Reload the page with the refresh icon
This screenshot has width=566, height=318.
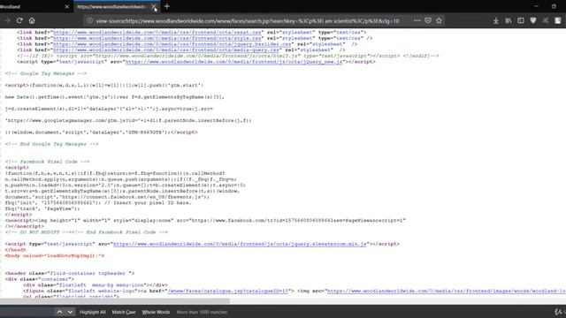click(x=19, y=20)
